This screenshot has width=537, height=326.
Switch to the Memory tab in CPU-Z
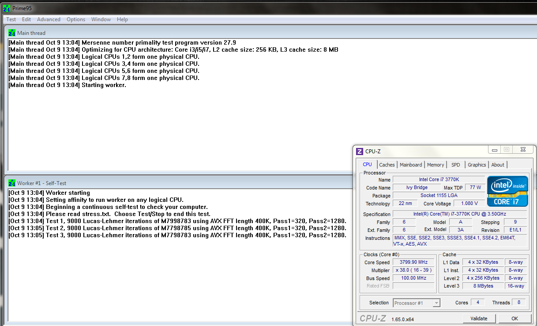(436, 165)
